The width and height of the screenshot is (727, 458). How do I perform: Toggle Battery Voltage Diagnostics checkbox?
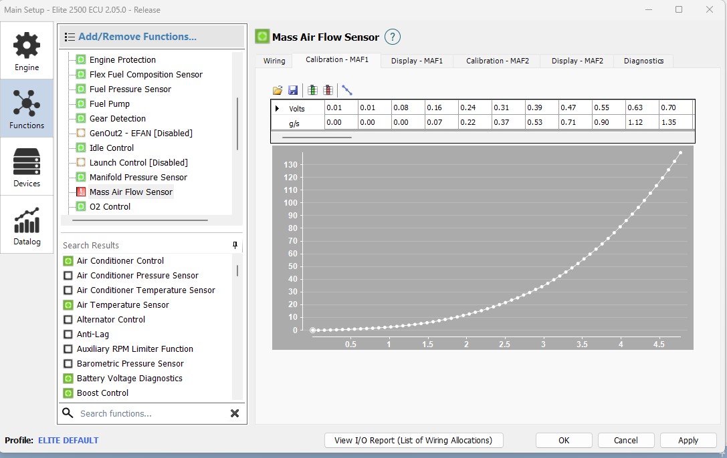click(68, 379)
